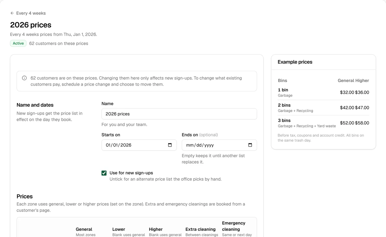Click the Example prices panel heading

(x=295, y=62)
